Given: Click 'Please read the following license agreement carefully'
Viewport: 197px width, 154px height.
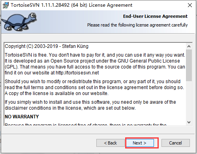Looking at the screenshot, I should pyautogui.click(x=137, y=25).
